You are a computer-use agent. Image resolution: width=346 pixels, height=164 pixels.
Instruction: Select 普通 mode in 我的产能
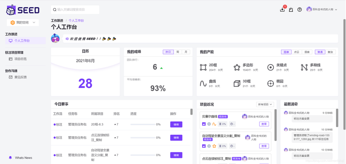click(320, 52)
